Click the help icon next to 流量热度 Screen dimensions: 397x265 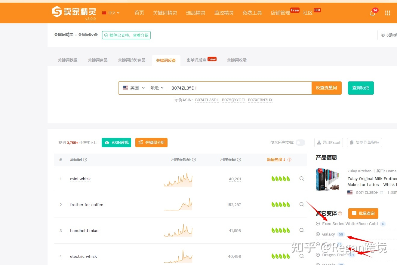coord(289,160)
